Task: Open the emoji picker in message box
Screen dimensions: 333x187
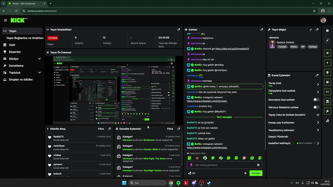Action: click(258, 165)
